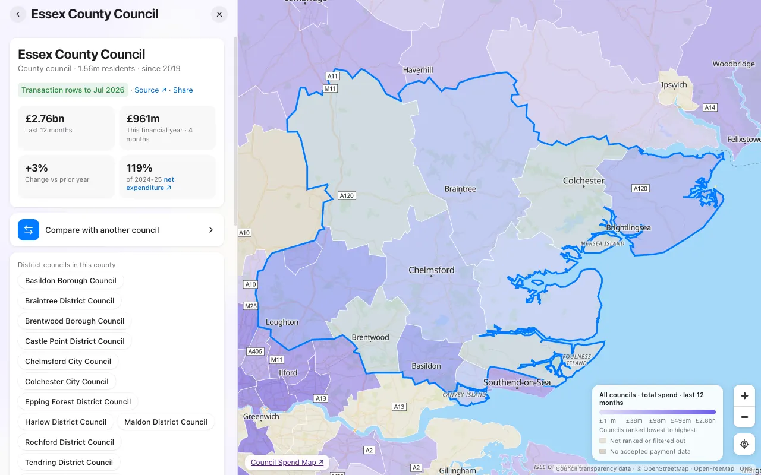
Task: Click the M25 road shield on map
Action: click(x=251, y=306)
